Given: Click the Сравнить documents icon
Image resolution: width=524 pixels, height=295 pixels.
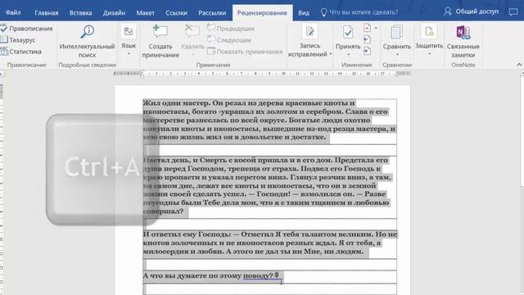Looking at the screenshot, I should [396, 32].
